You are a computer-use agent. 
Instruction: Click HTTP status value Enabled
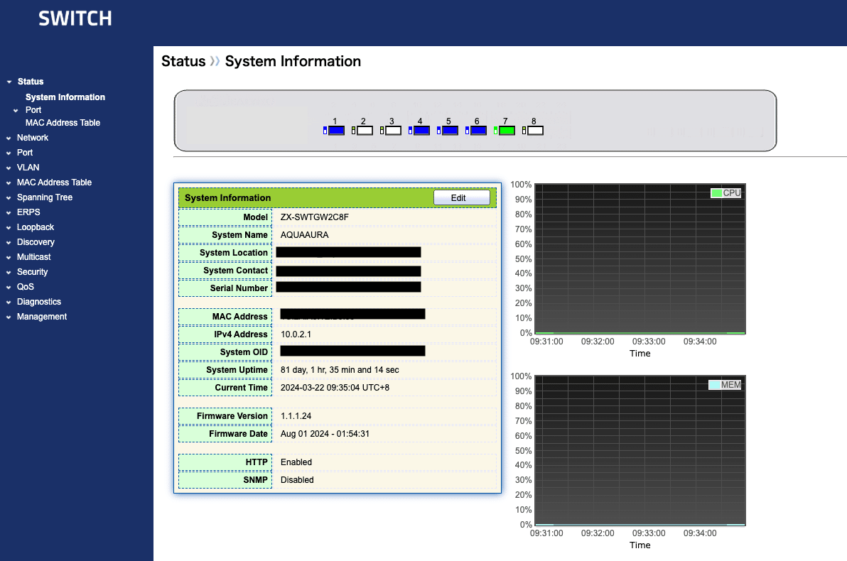click(296, 462)
